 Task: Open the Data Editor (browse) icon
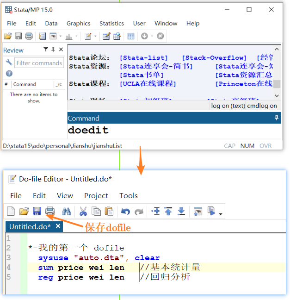click(117, 36)
